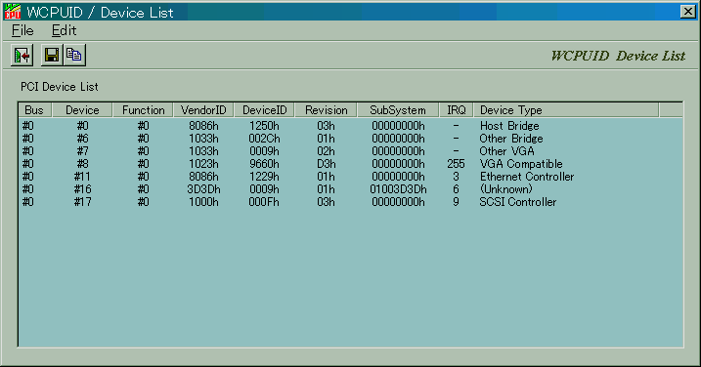
Task: Click the copy to clipboard icon
Action: pos(74,56)
